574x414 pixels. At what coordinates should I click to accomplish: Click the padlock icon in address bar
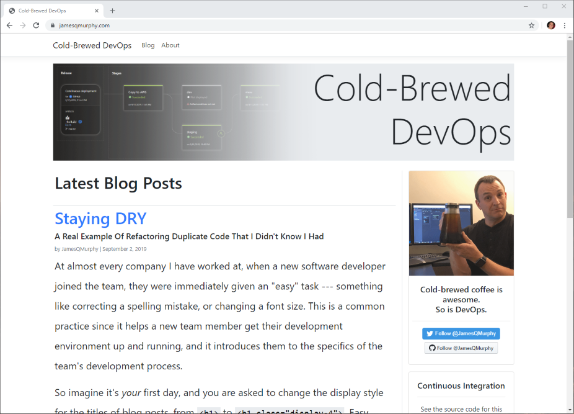point(53,25)
